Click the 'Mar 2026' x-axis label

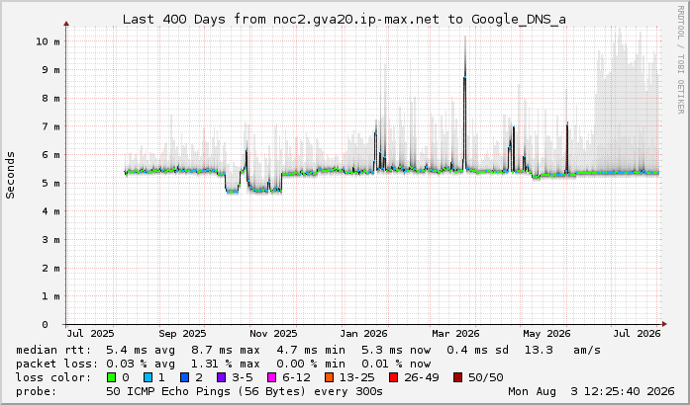pyautogui.click(x=455, y=334)
